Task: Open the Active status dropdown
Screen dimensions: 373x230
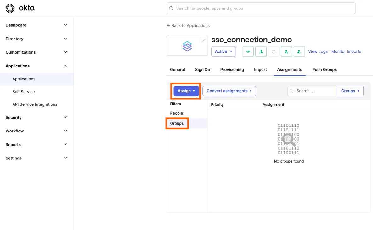Action: [223, 51]
